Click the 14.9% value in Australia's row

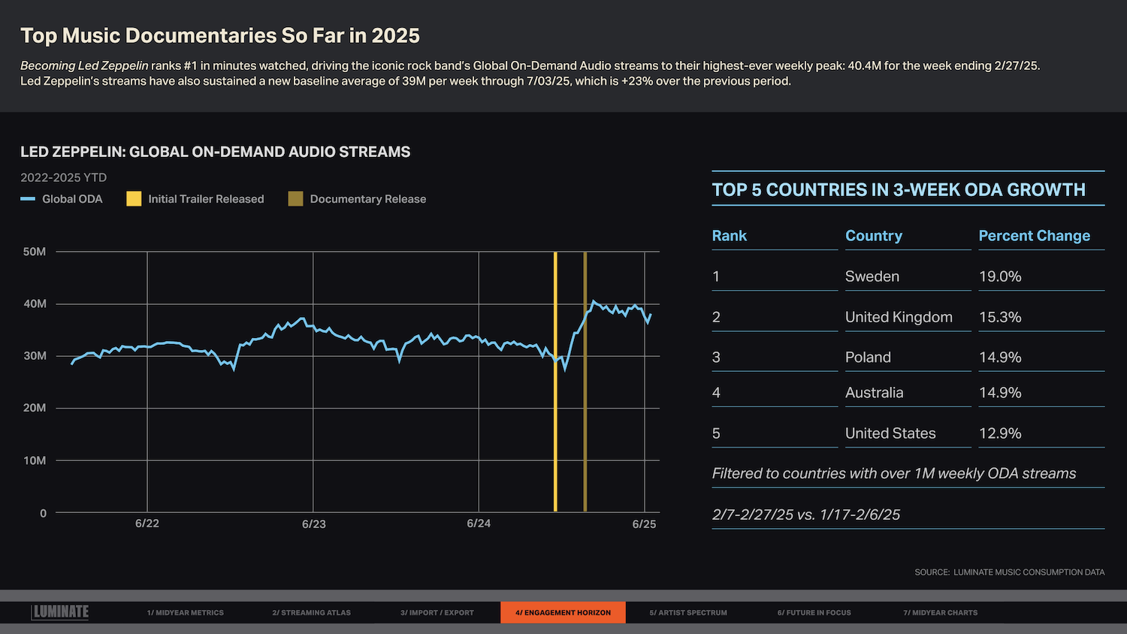click(x=1000, y=393)
